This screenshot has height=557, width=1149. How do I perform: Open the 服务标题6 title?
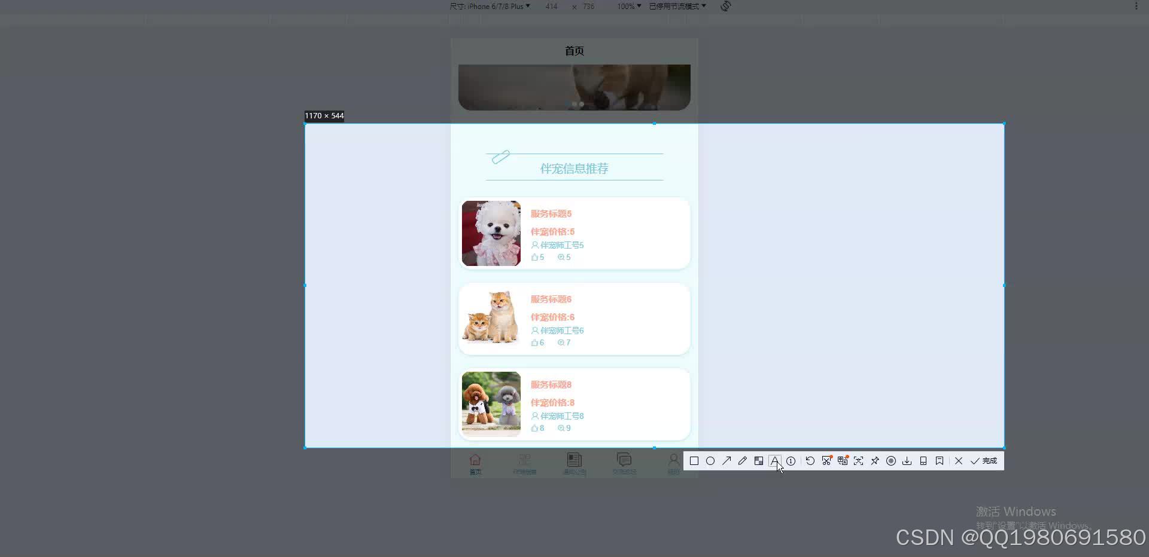tap(551, 299)
